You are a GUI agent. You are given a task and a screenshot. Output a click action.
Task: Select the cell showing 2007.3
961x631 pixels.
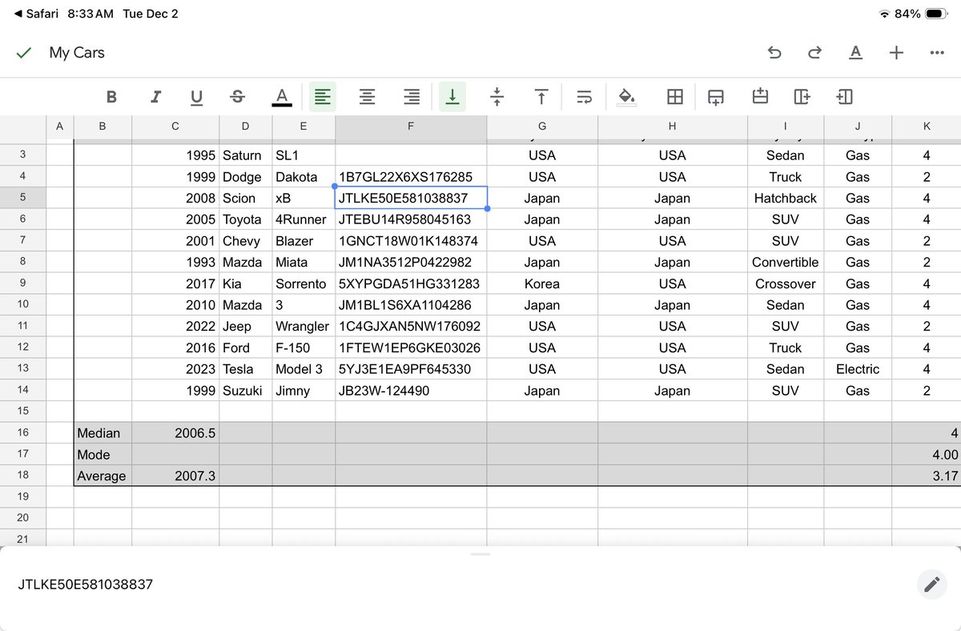(175, 476)
